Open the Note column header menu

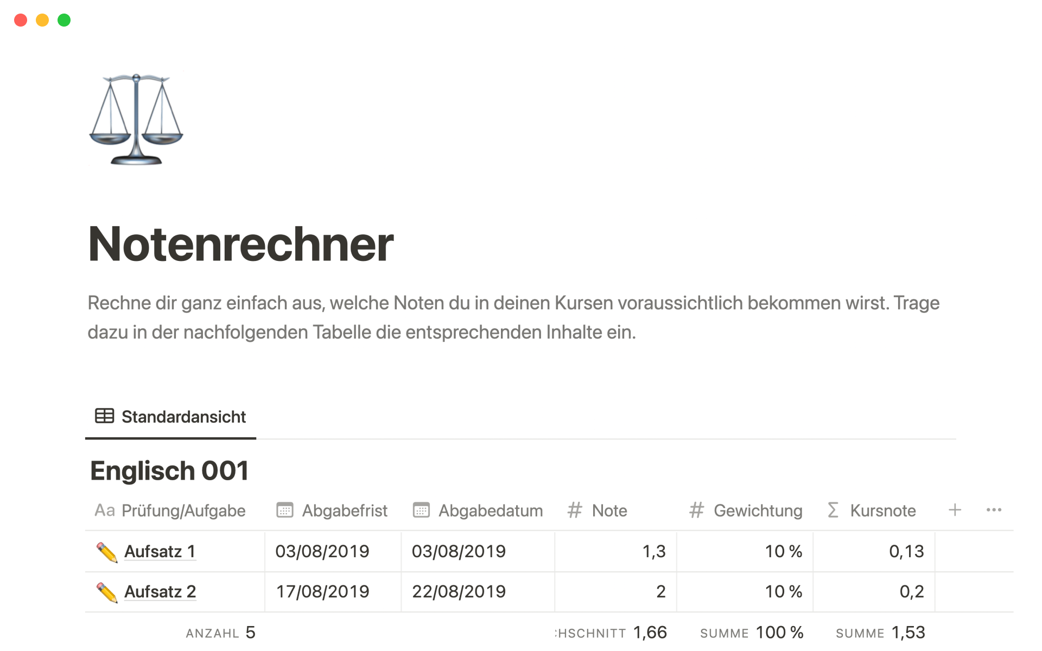click(x=609, y=510)
